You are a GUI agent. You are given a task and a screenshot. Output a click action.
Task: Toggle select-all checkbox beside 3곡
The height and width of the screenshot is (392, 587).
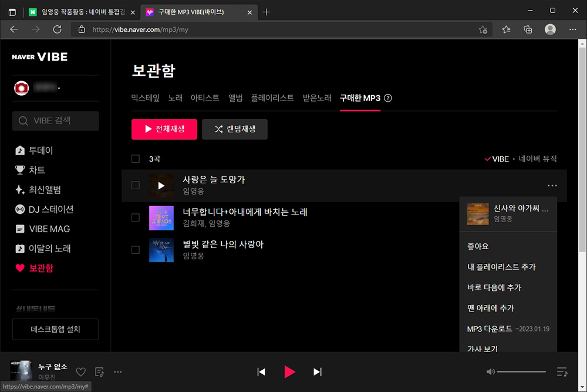(136, 159)
